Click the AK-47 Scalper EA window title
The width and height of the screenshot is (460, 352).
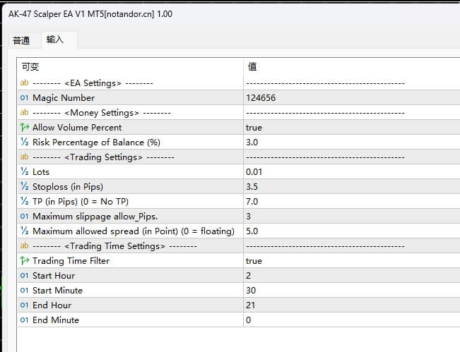(x=90, y=14)
